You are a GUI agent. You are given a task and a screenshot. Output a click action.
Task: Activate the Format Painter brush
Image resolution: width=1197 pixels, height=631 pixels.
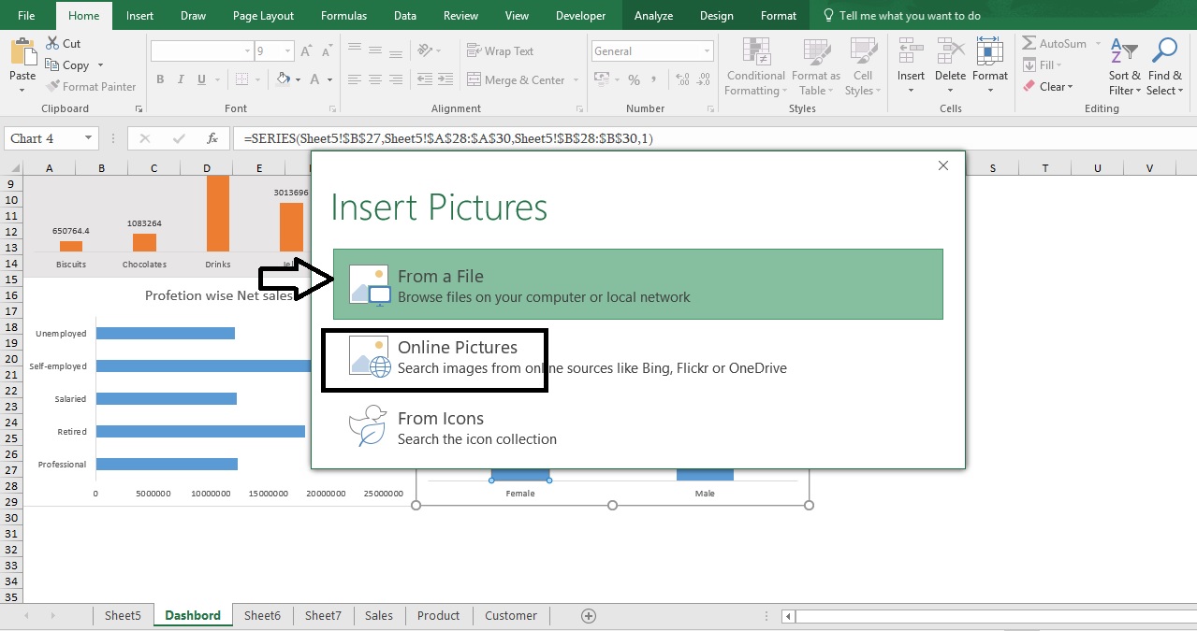point(91,87)
